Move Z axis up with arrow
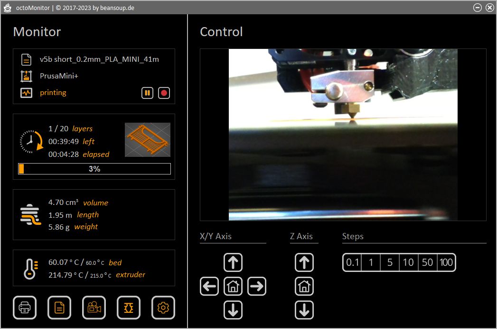This screenshot has width=497, height=329. pyautogui.click(x=304, y=262)
